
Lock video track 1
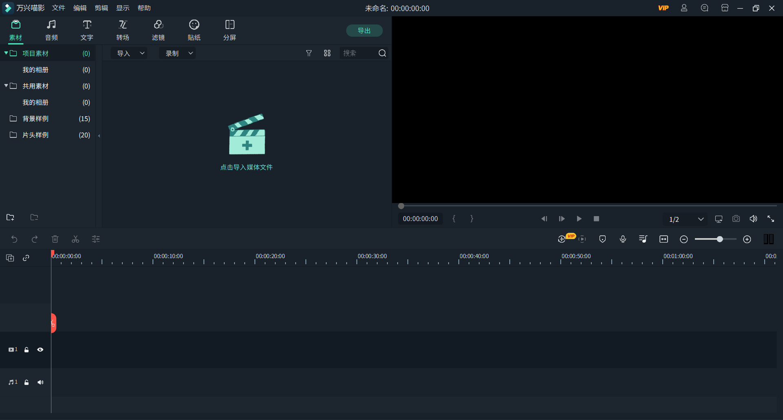click(27, 350)
